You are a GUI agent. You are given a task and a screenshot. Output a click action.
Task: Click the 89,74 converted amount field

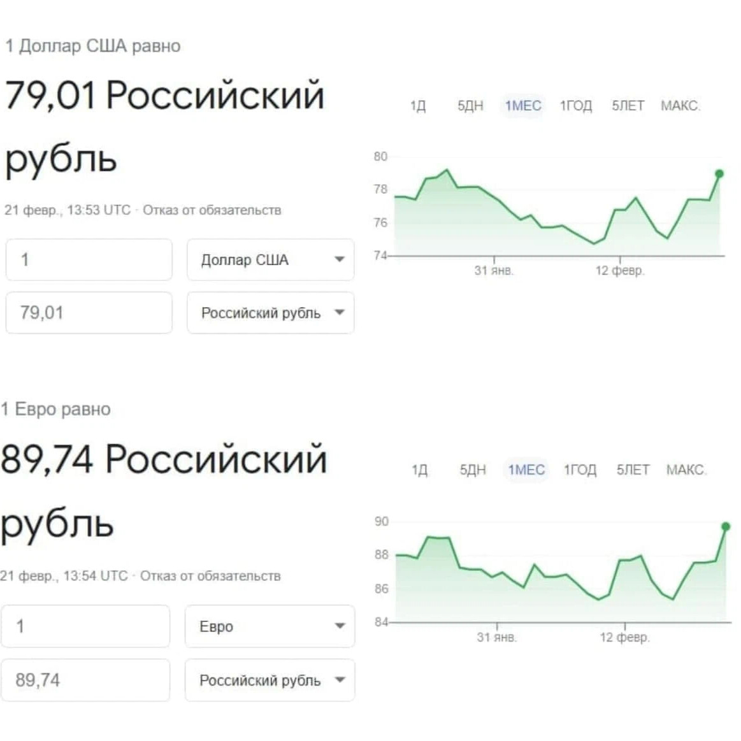click(85, 680)
